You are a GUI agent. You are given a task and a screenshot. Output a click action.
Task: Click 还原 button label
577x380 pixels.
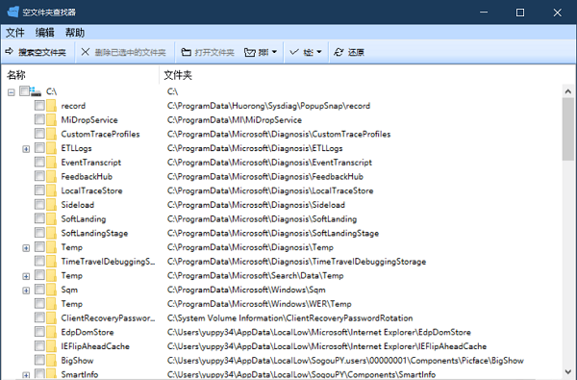tap(356, 52)
